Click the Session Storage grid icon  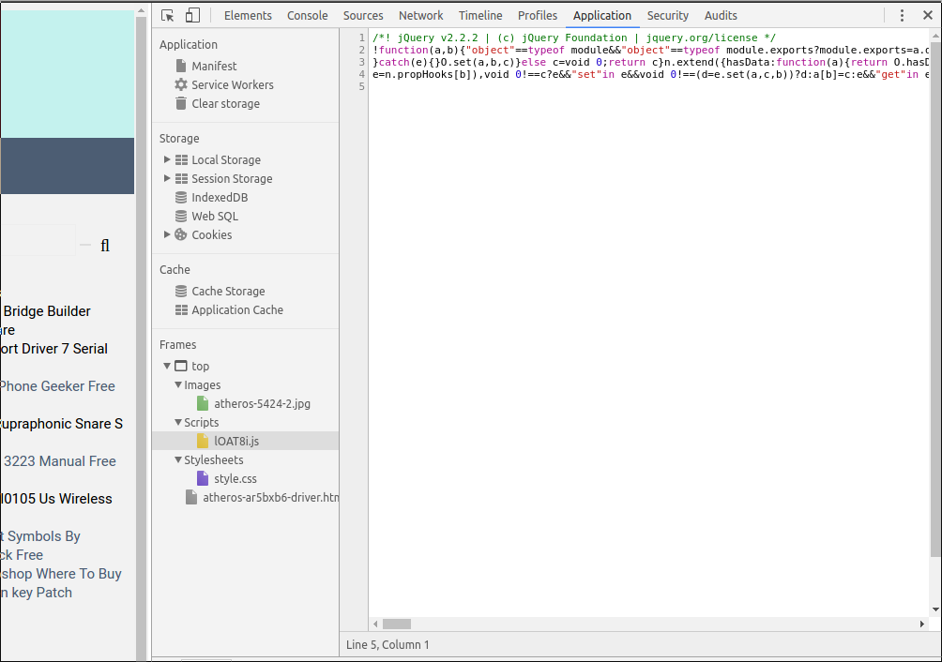point(181,178)
